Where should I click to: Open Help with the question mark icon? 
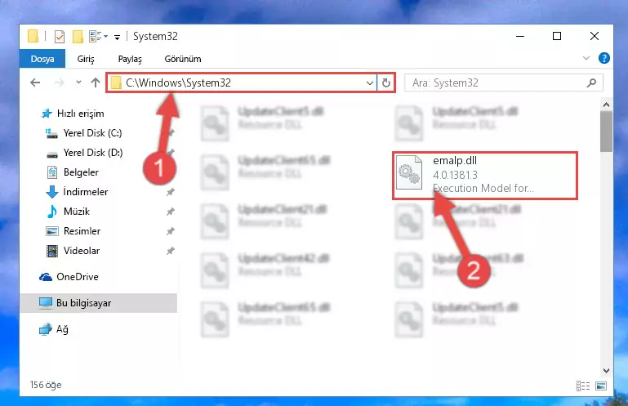point(604,59)
